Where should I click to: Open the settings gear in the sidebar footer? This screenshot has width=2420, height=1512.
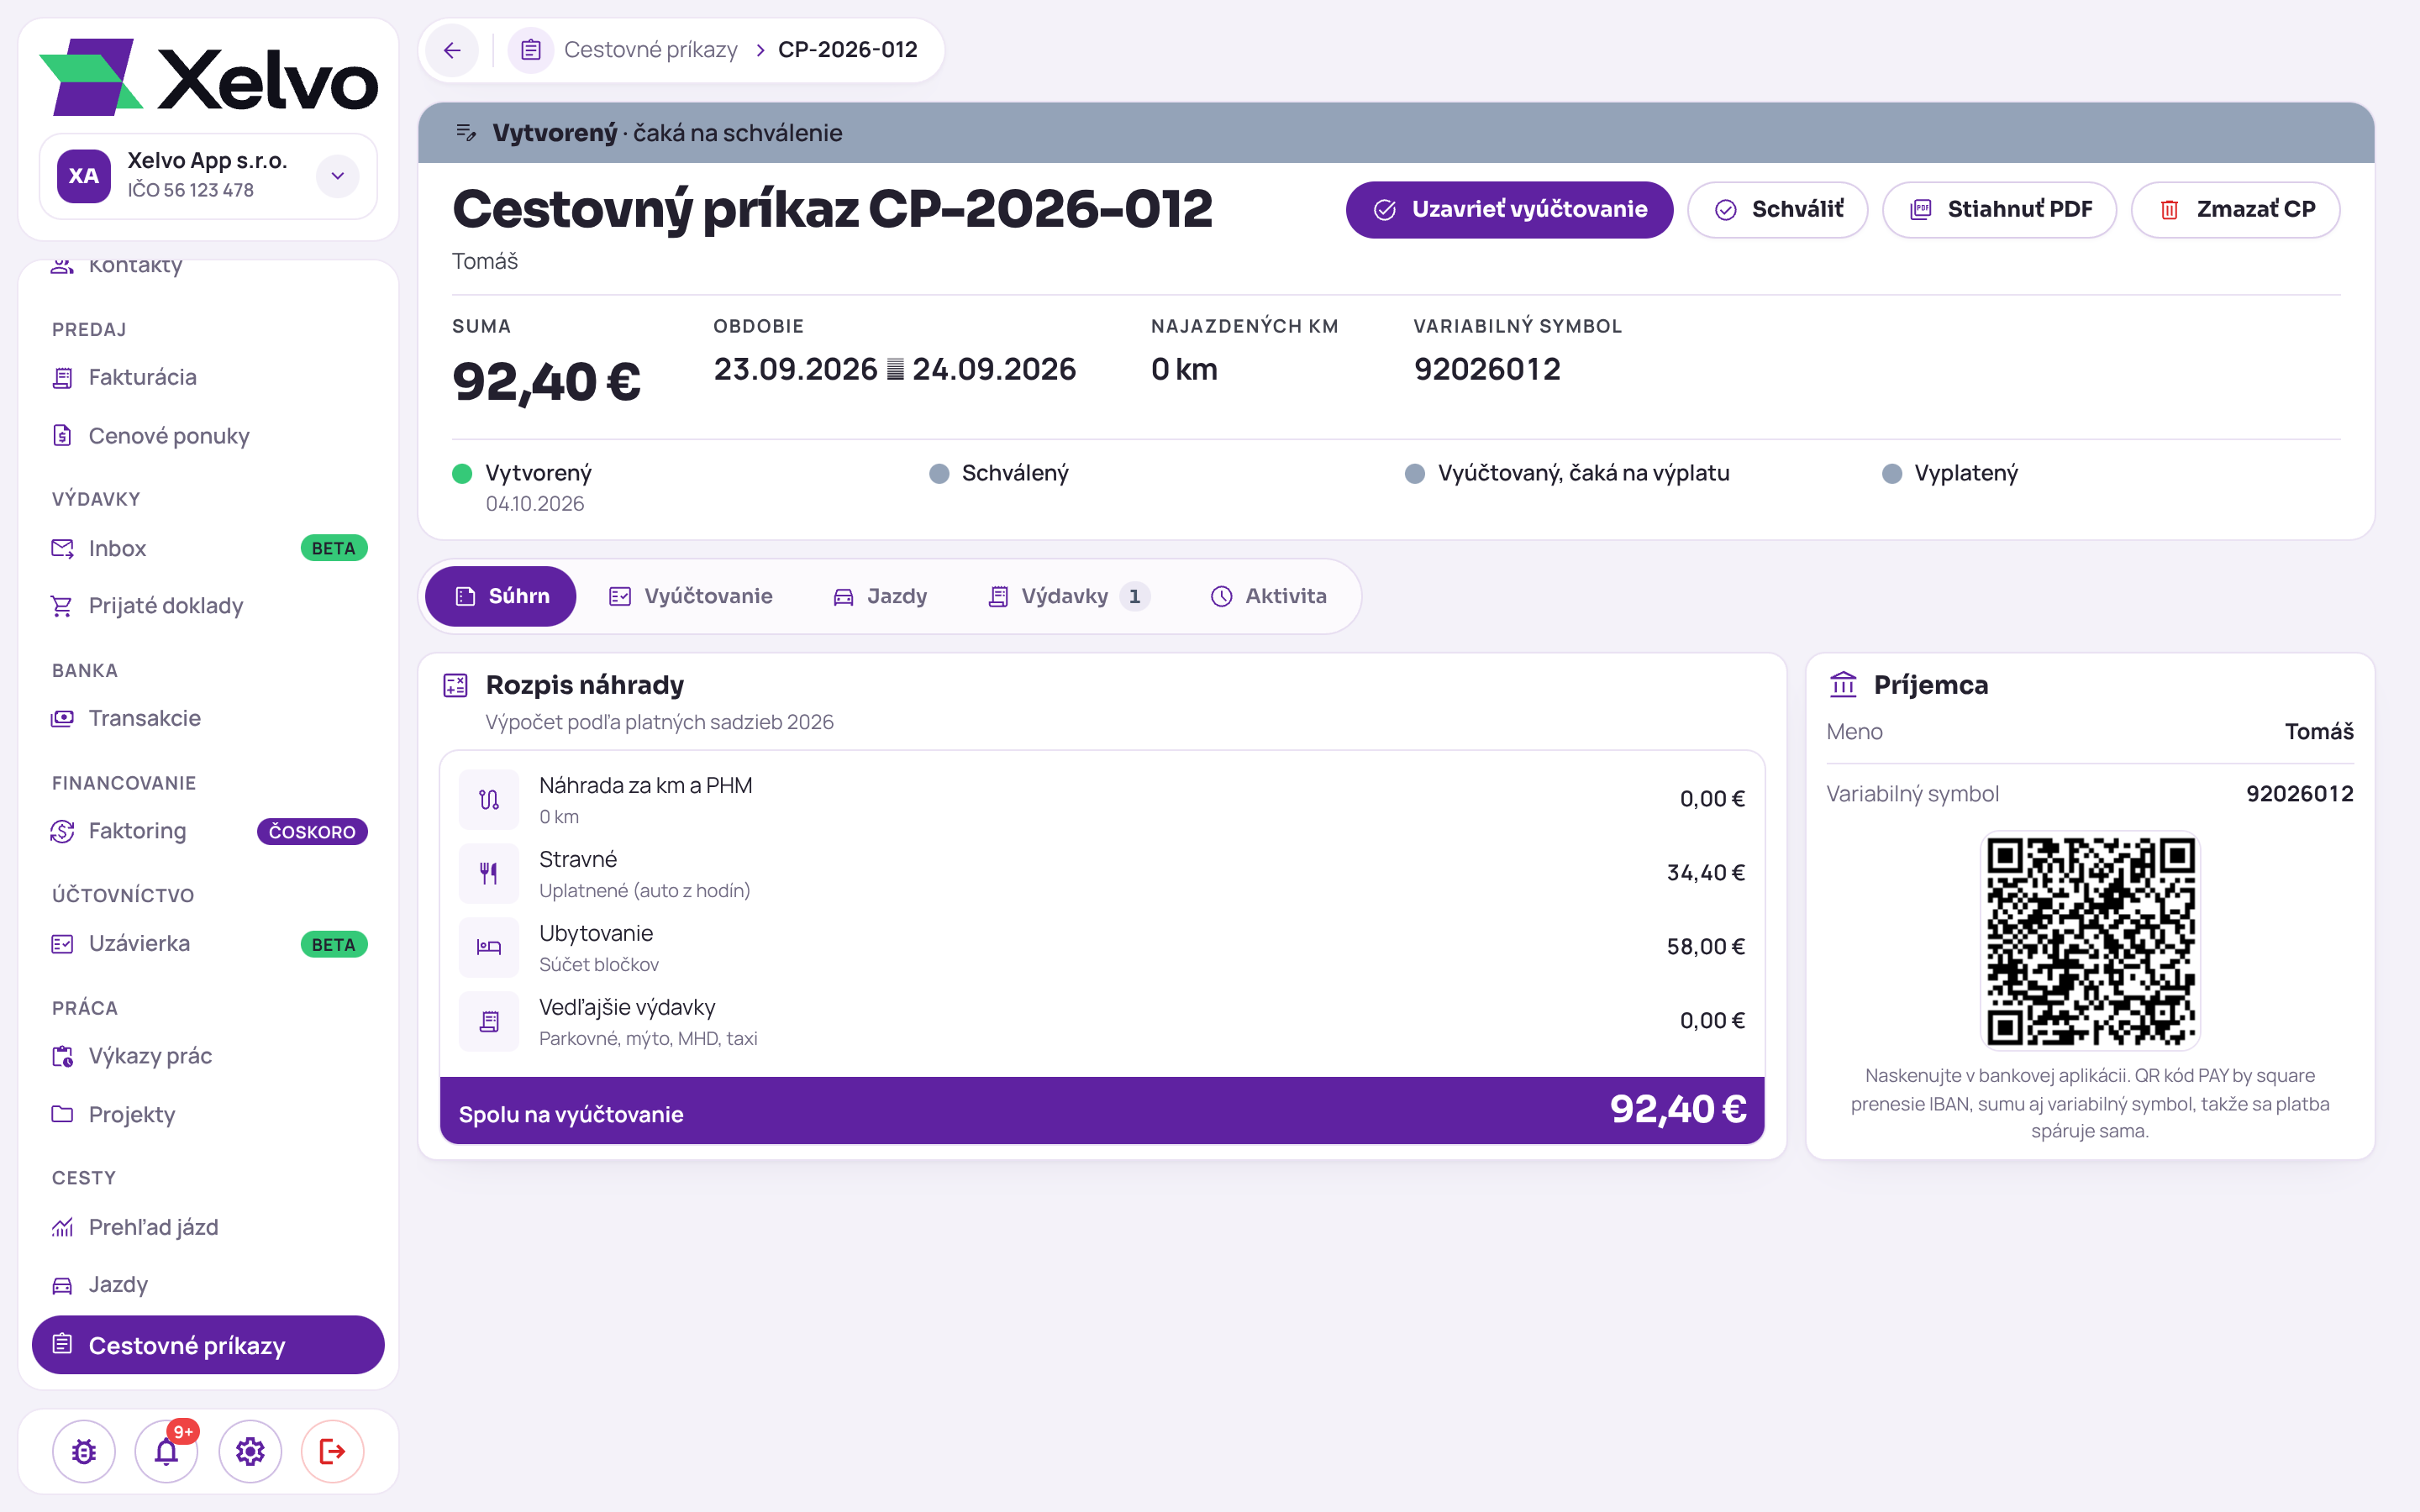coord(250,1451)
